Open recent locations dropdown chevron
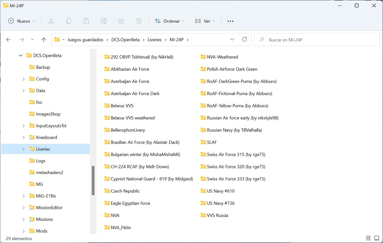 [x=32, y=40]
